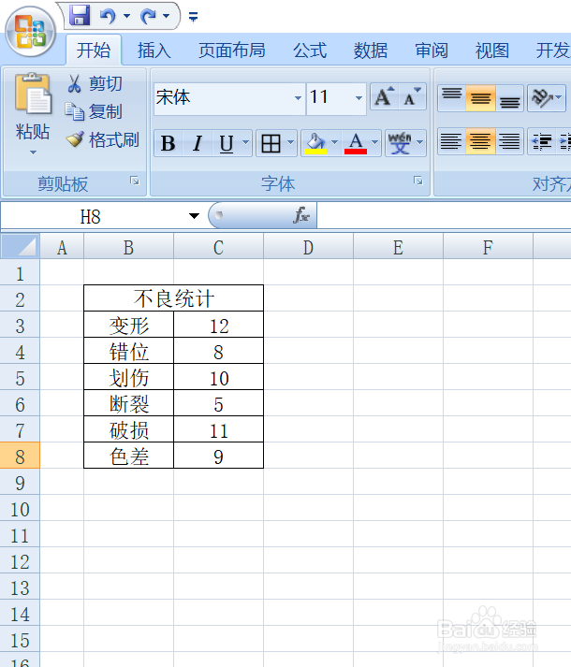This screenshot has width=571, height=667.
Task: Switch to the 开始 tab
Action: 94,51
